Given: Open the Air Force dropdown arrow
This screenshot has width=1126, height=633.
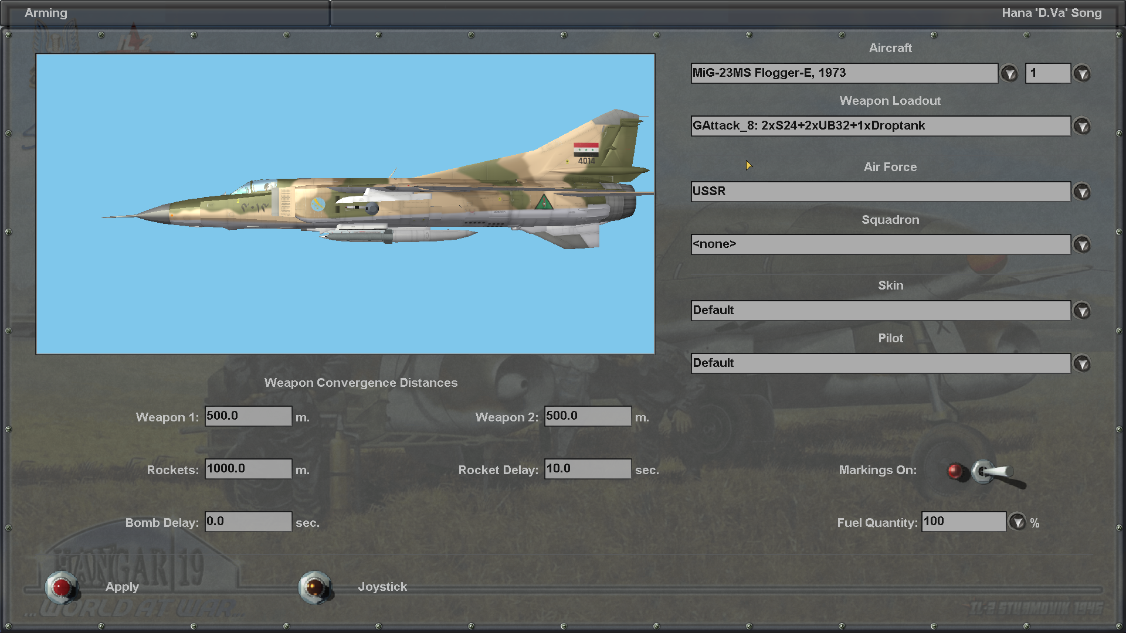Looking at the screenshot, I should click(1082, 192).
